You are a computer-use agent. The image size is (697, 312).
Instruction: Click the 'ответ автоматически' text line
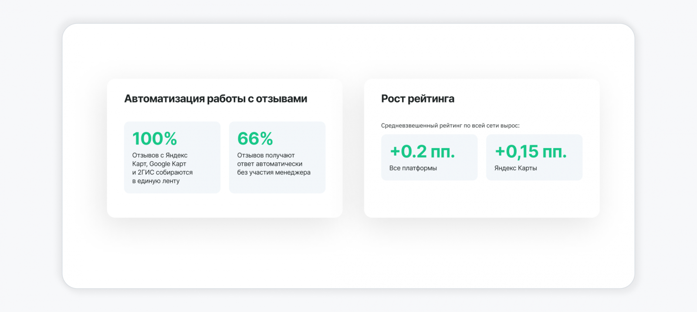270,164
